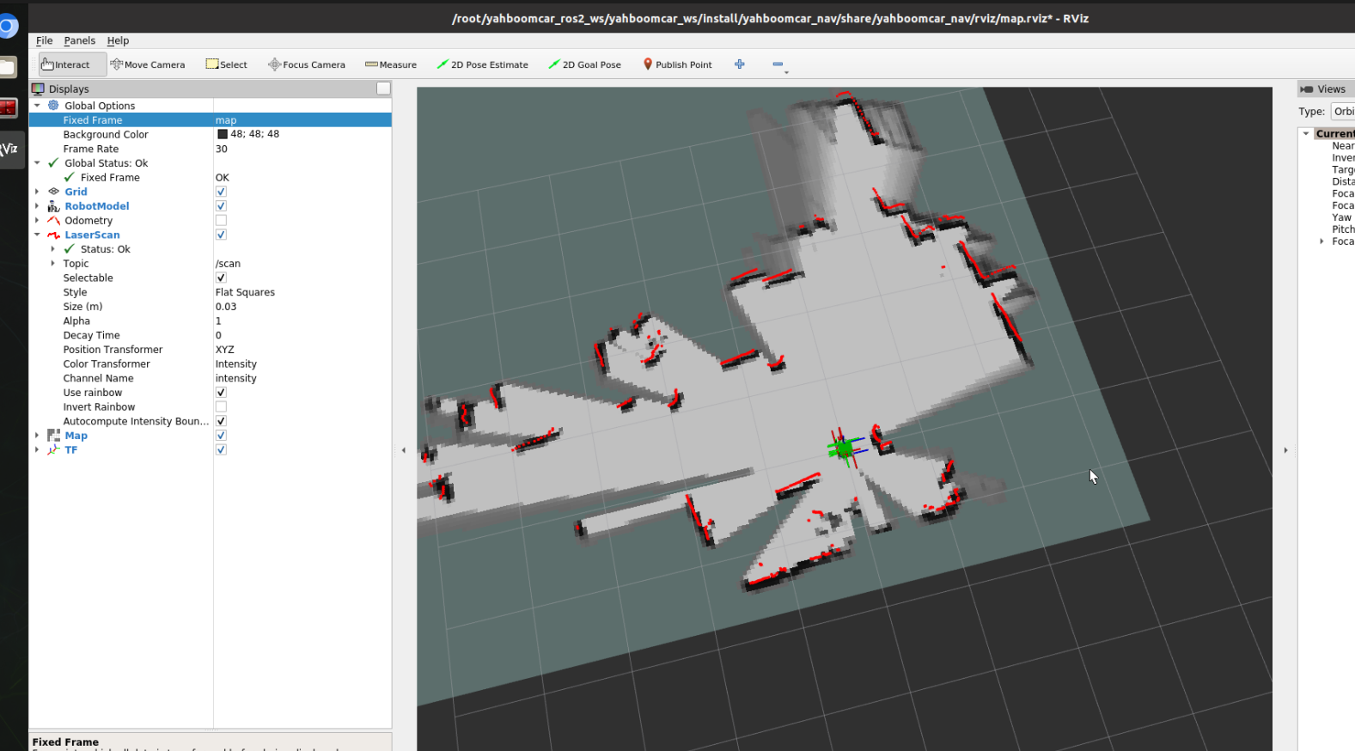The width and height of the screenshot is (1355, 751).
Task: Click the Map display icon
Action: [53, 436]
